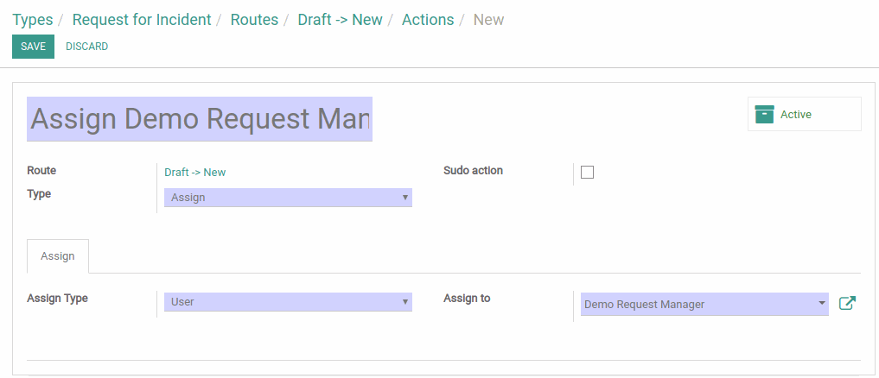The width and height of the screenshot is (879, 378).
Task: Click the Assign to dropdown arrow
Action: pyautogui.click(x=822, y=303)
